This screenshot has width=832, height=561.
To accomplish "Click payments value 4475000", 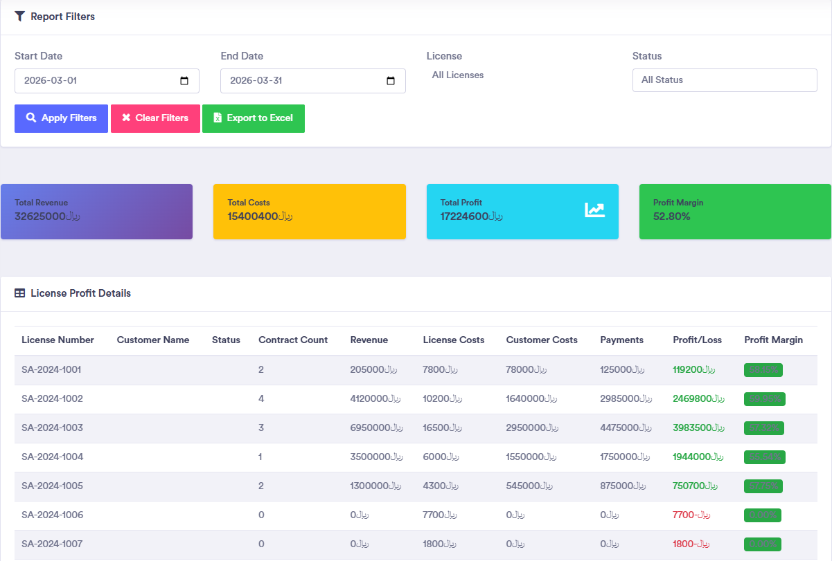I will [x=626, y=428].
